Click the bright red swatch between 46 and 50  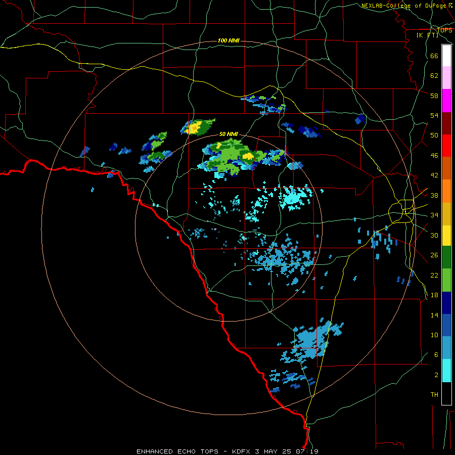[x=446, y=146]
